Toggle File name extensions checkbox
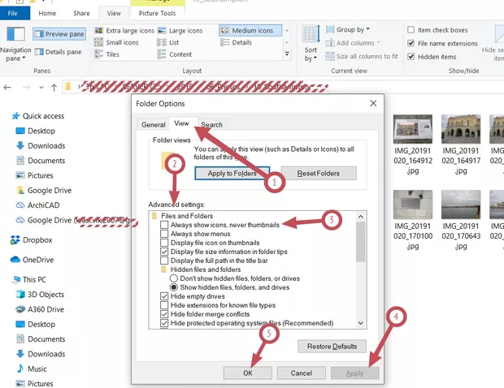Viewport: 504px width, 388px height. tap(411, 44)
